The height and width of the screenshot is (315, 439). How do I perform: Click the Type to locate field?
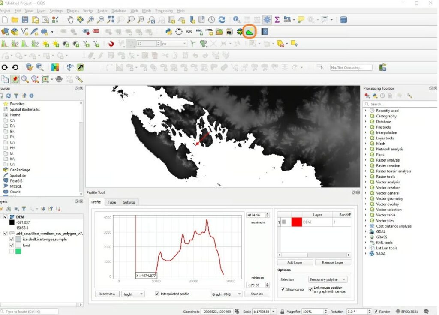click(29, 312)
